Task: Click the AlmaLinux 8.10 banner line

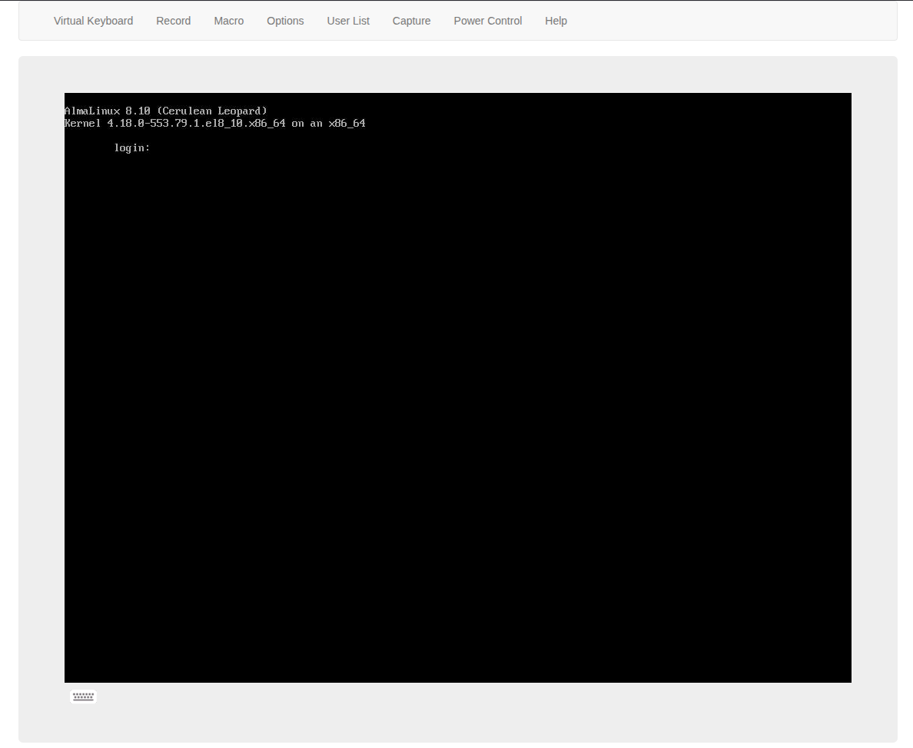Action: click(166, 110)
